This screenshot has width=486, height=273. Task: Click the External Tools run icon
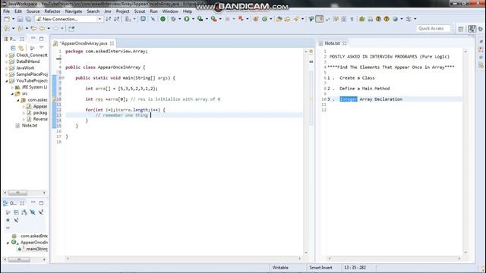pos(213,19)
